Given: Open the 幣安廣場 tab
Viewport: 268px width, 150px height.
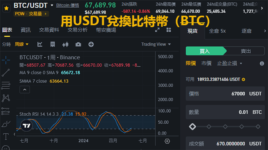Looking at the screenshot, I should click(106, 30).
